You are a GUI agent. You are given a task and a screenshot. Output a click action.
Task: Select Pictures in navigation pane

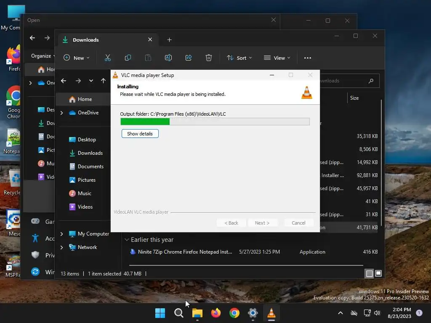coord(83,180)
